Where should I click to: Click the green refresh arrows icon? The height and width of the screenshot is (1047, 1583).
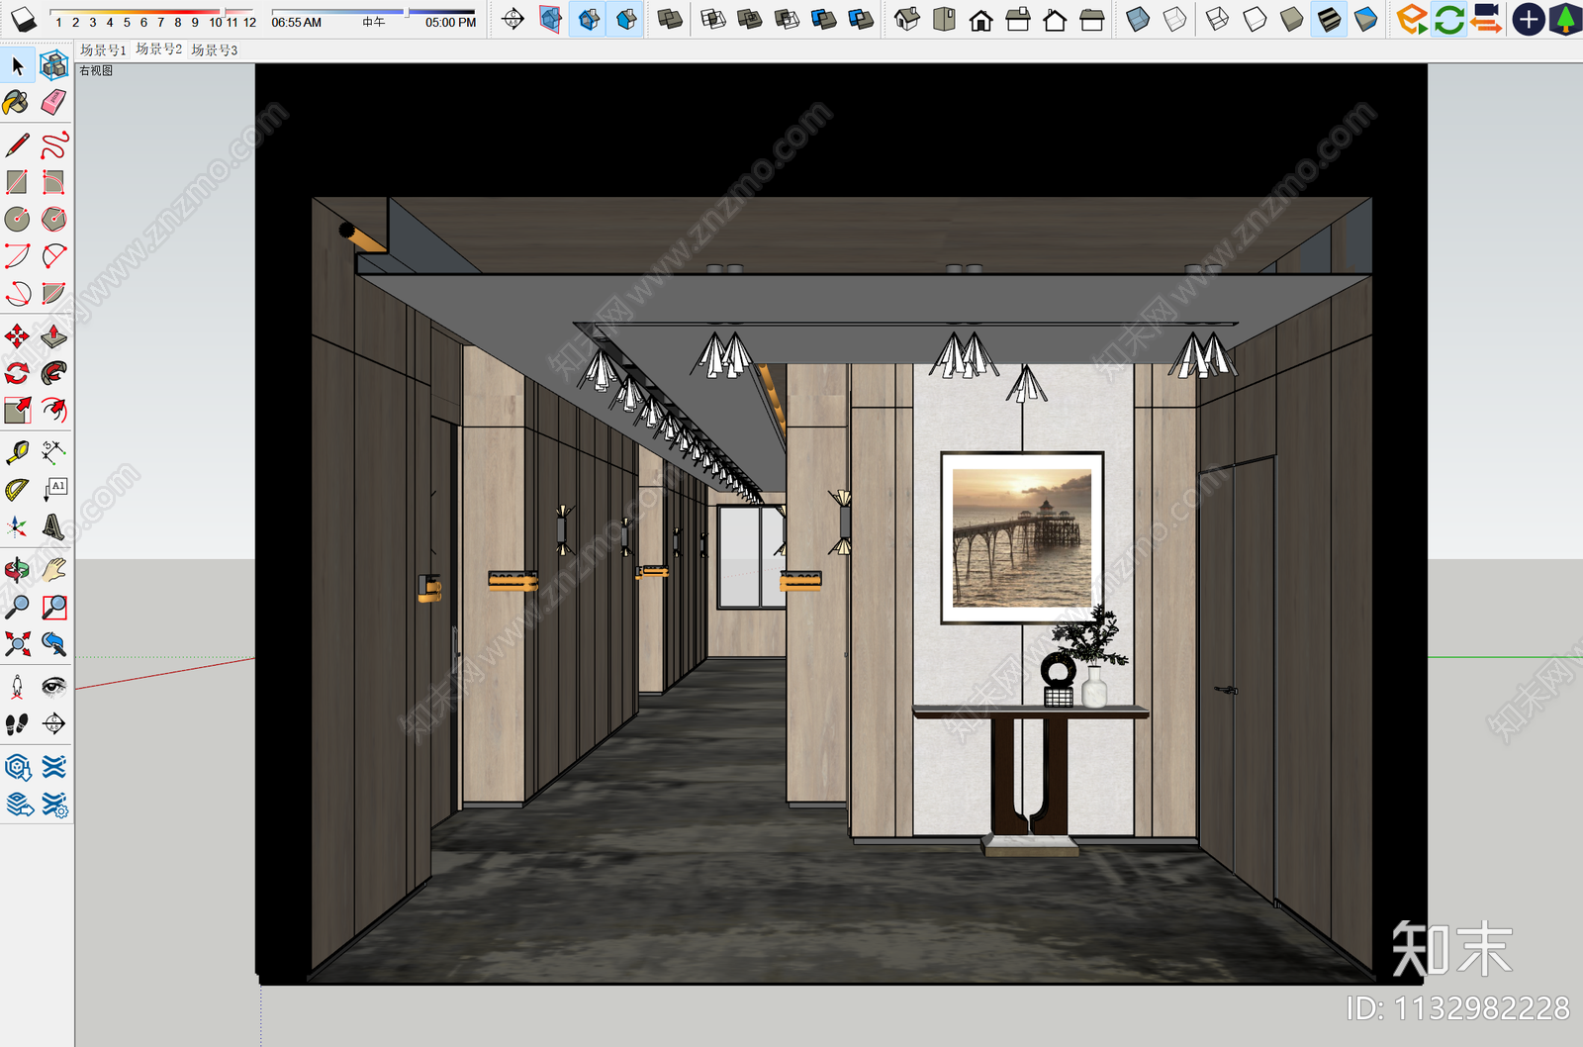[x=1449, y=19]
